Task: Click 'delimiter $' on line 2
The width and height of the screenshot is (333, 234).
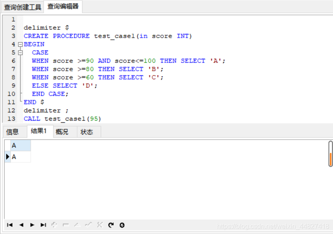Action: click(46, 28)
